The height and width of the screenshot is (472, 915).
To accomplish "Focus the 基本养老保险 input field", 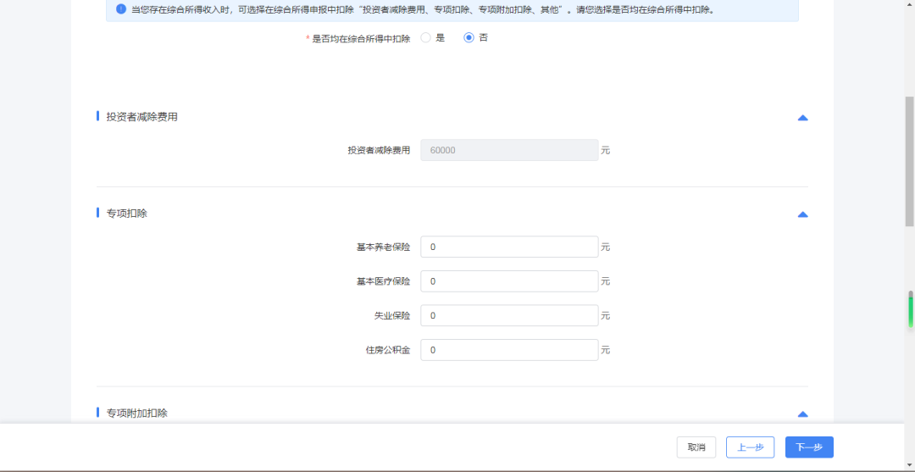I will point(509,247).
